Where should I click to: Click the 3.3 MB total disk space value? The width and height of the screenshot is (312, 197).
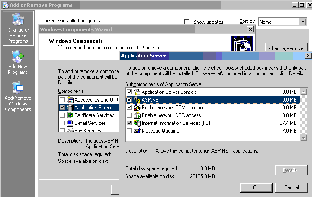click(x=208, y=168)
